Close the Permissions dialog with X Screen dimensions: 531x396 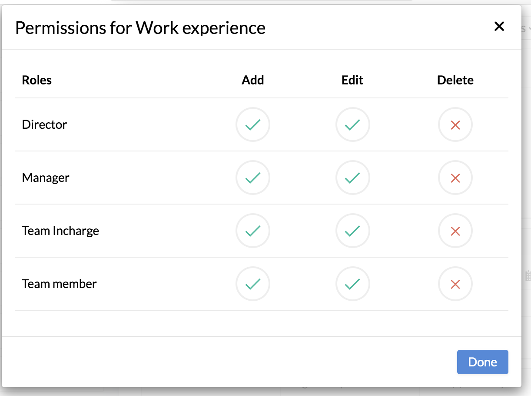pyautogui.click(x=499, y=27)
